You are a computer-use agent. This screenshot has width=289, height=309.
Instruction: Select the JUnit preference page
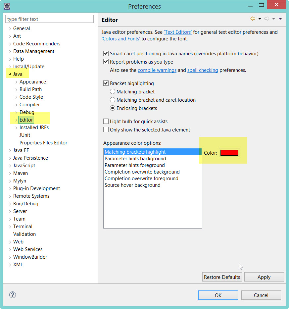tap(25, 135)
